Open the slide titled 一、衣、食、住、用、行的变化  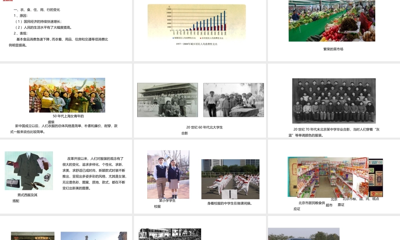point(66,30)
